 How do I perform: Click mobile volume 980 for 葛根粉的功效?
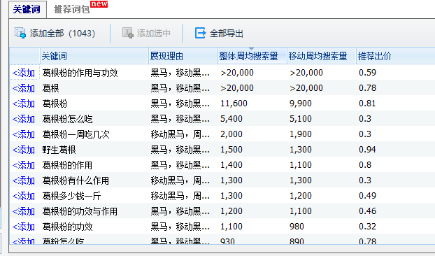297,227
